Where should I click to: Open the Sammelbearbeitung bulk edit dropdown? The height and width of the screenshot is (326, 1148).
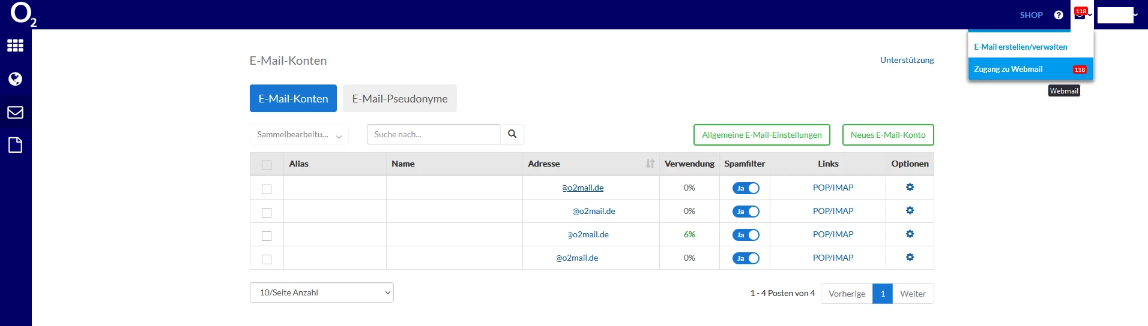pyautogui.click(x=299, y=135)
